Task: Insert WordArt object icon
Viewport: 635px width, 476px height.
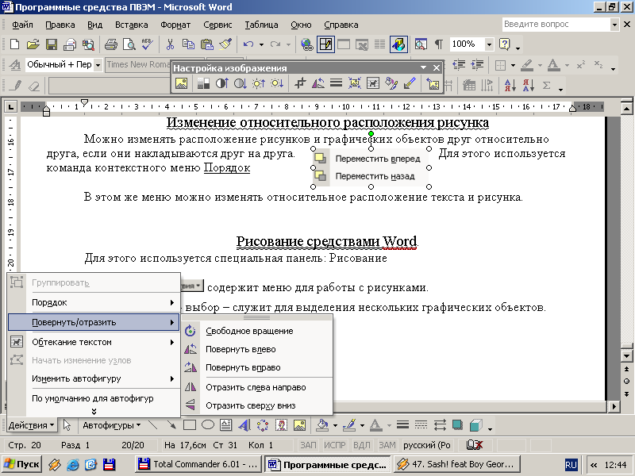Action: 244,425
